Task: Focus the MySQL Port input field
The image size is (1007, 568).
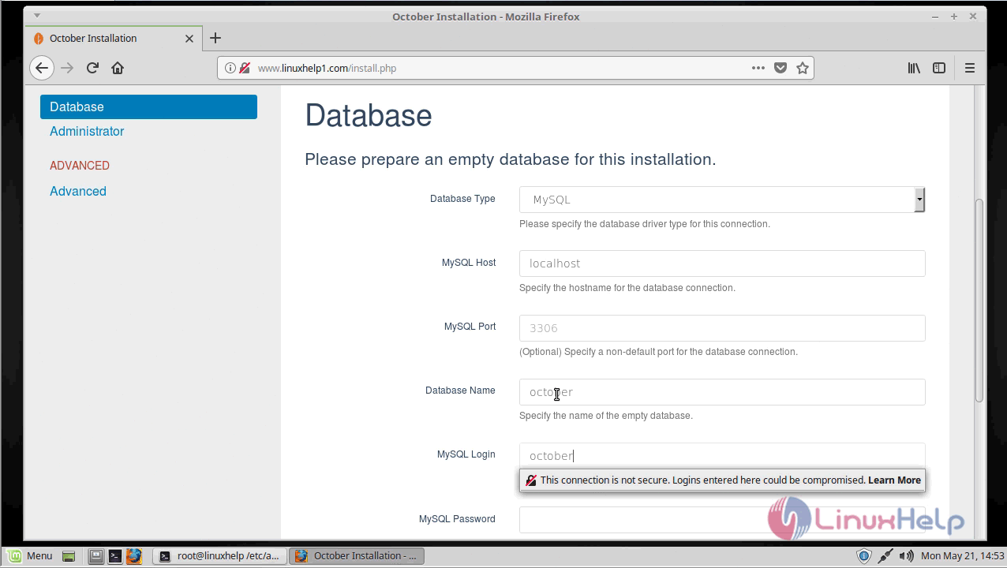Action: tap(722, 328)
